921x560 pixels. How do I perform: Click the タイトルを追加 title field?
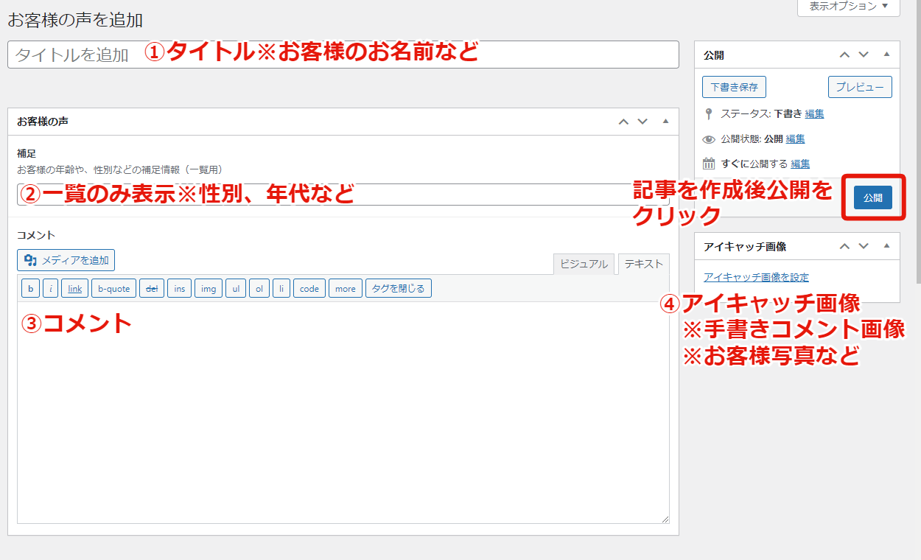click(74, 55)
